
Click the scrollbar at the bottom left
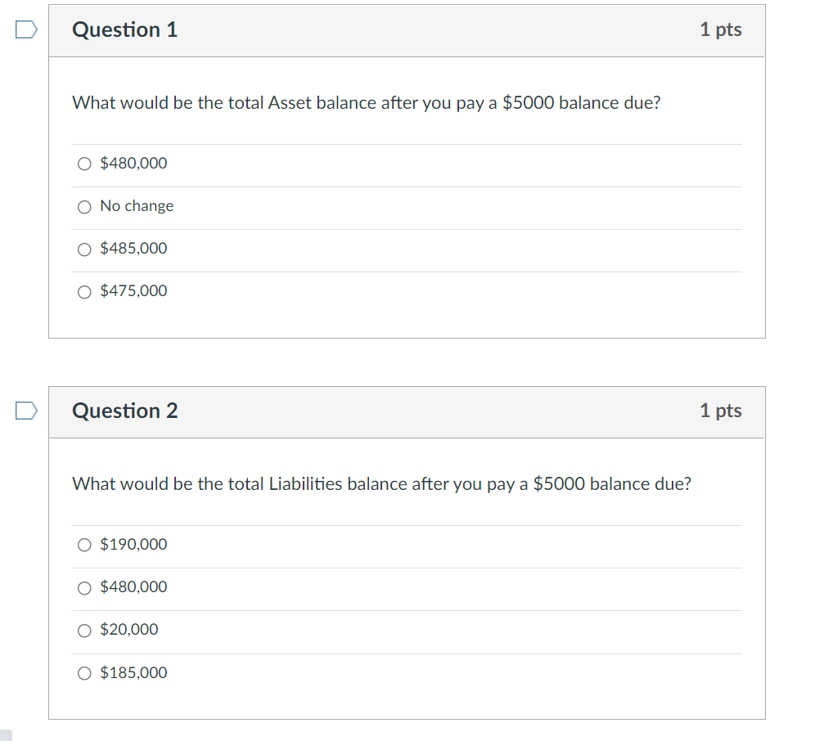pyautogui.click(x=7, y=734)
